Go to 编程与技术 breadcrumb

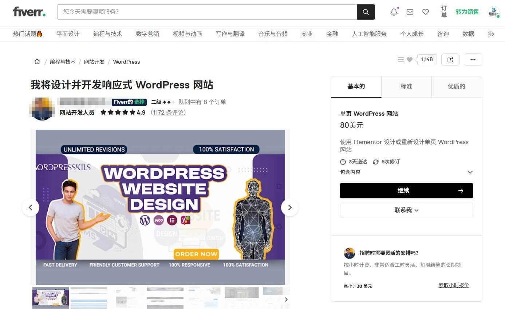tap(63, 62)
